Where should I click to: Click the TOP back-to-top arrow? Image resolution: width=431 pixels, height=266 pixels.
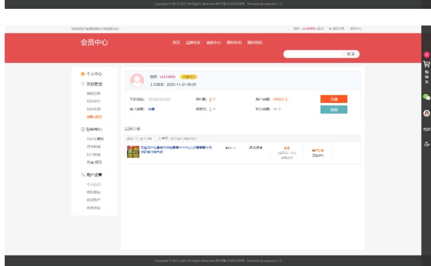point(426,144)
